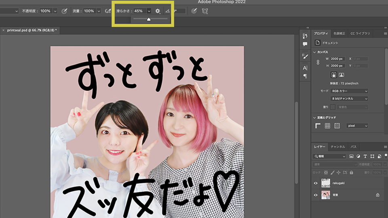This screenshot has height=218, width=388.
Task: Switch to チャンネル tab
Action: tap(338, 147)
